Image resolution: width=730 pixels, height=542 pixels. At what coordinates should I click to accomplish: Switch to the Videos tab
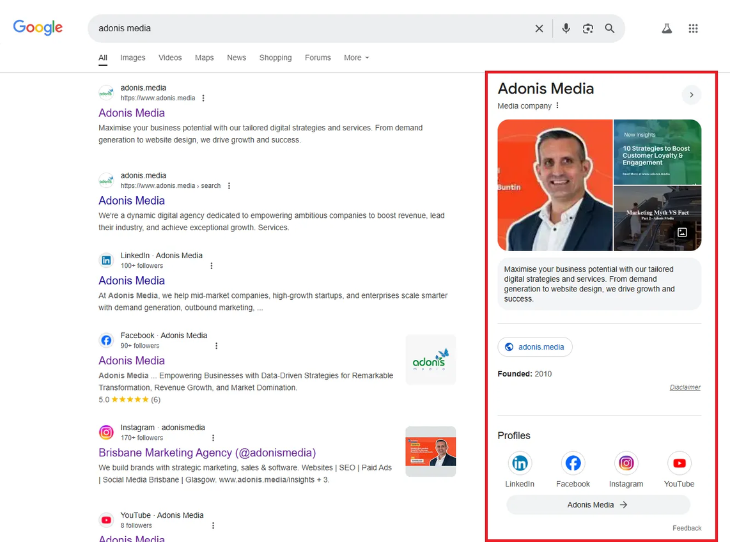(x=170, y=58)
